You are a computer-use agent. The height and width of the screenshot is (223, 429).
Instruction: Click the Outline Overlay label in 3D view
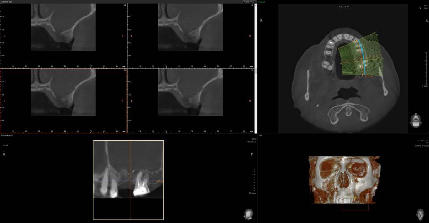[421, 146]
